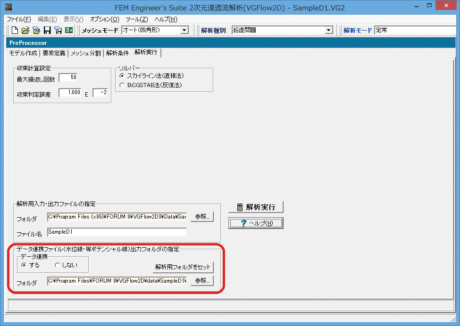Viewport: 460px width, 326px height.
Task: Click the data link フォルダ path field
Action: click(x=117, y=281)
